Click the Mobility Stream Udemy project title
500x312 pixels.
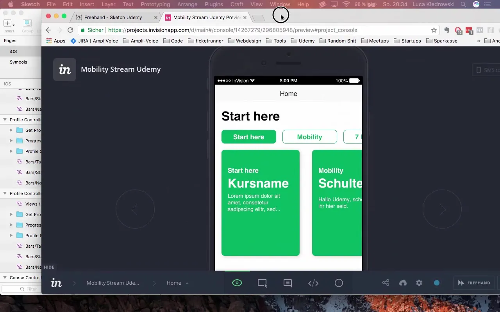pos(121,69)
